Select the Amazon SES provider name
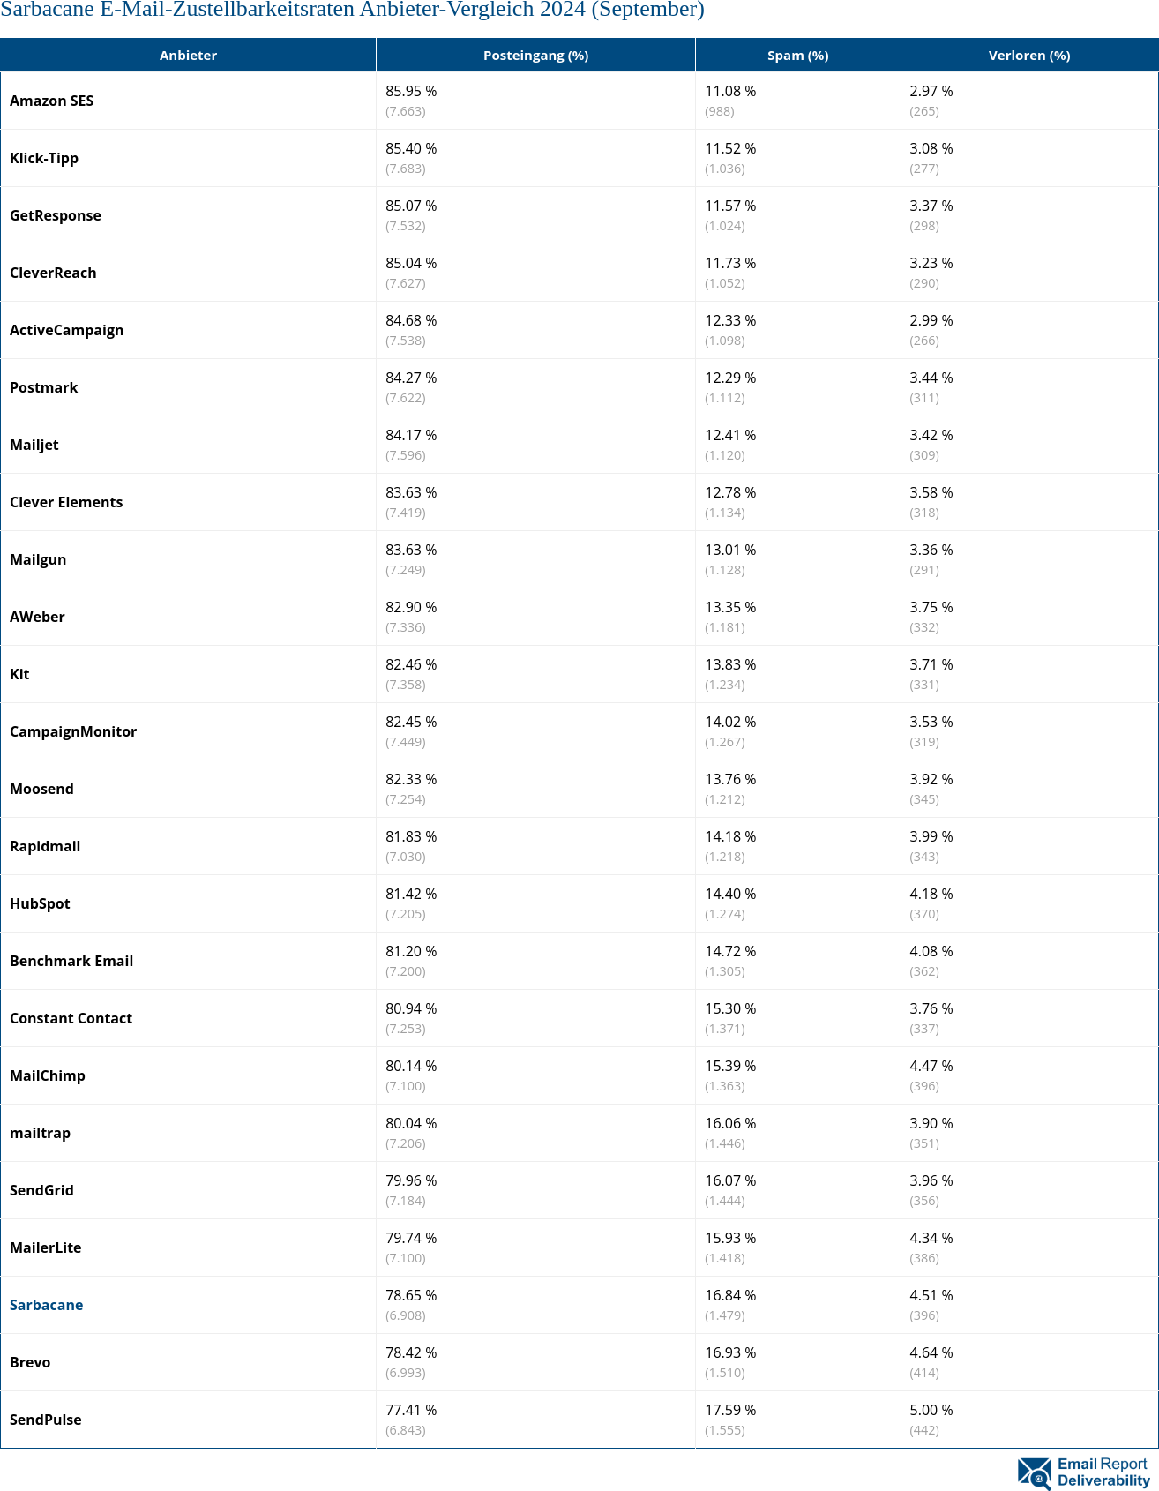Image resolution: width=1159 pixels, height=1491 pixels. point(52,101)
